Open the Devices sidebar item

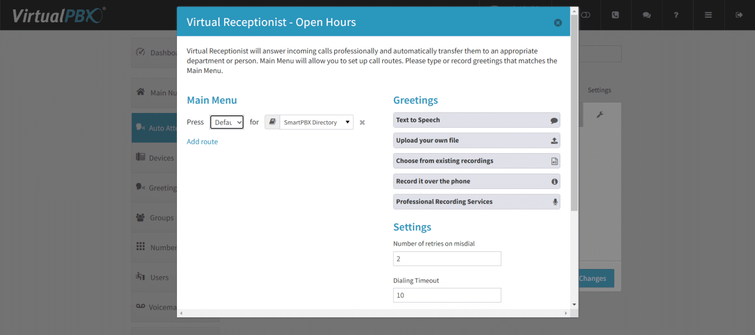pos(155,158)
